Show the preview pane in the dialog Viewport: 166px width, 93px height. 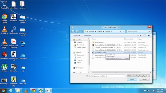pos(144,35)
